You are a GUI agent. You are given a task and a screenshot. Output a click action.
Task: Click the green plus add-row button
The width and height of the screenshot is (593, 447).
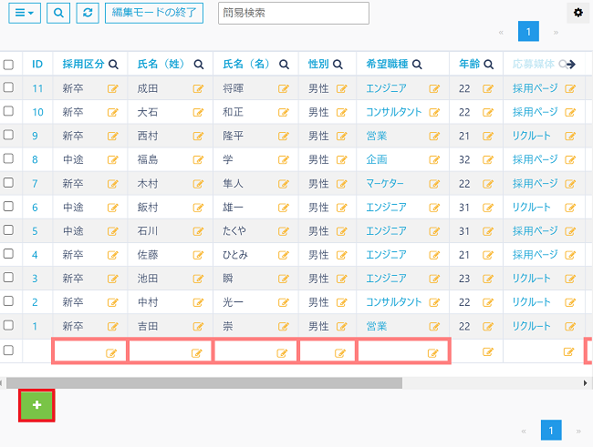point(36,405)
